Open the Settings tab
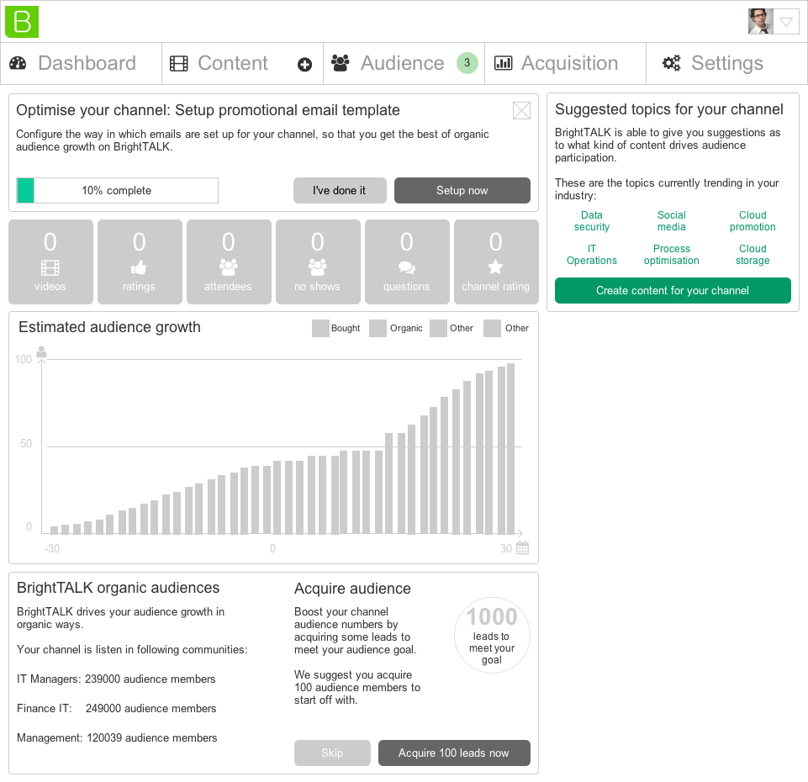 (726, 63)
